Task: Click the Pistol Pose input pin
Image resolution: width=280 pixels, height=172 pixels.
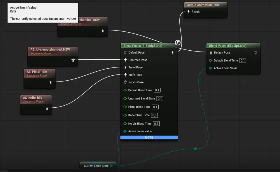Action: [x=125, y=68]
